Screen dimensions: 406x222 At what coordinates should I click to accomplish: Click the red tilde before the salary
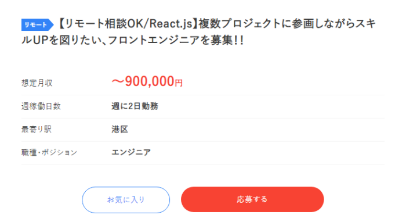coord(118,81)
